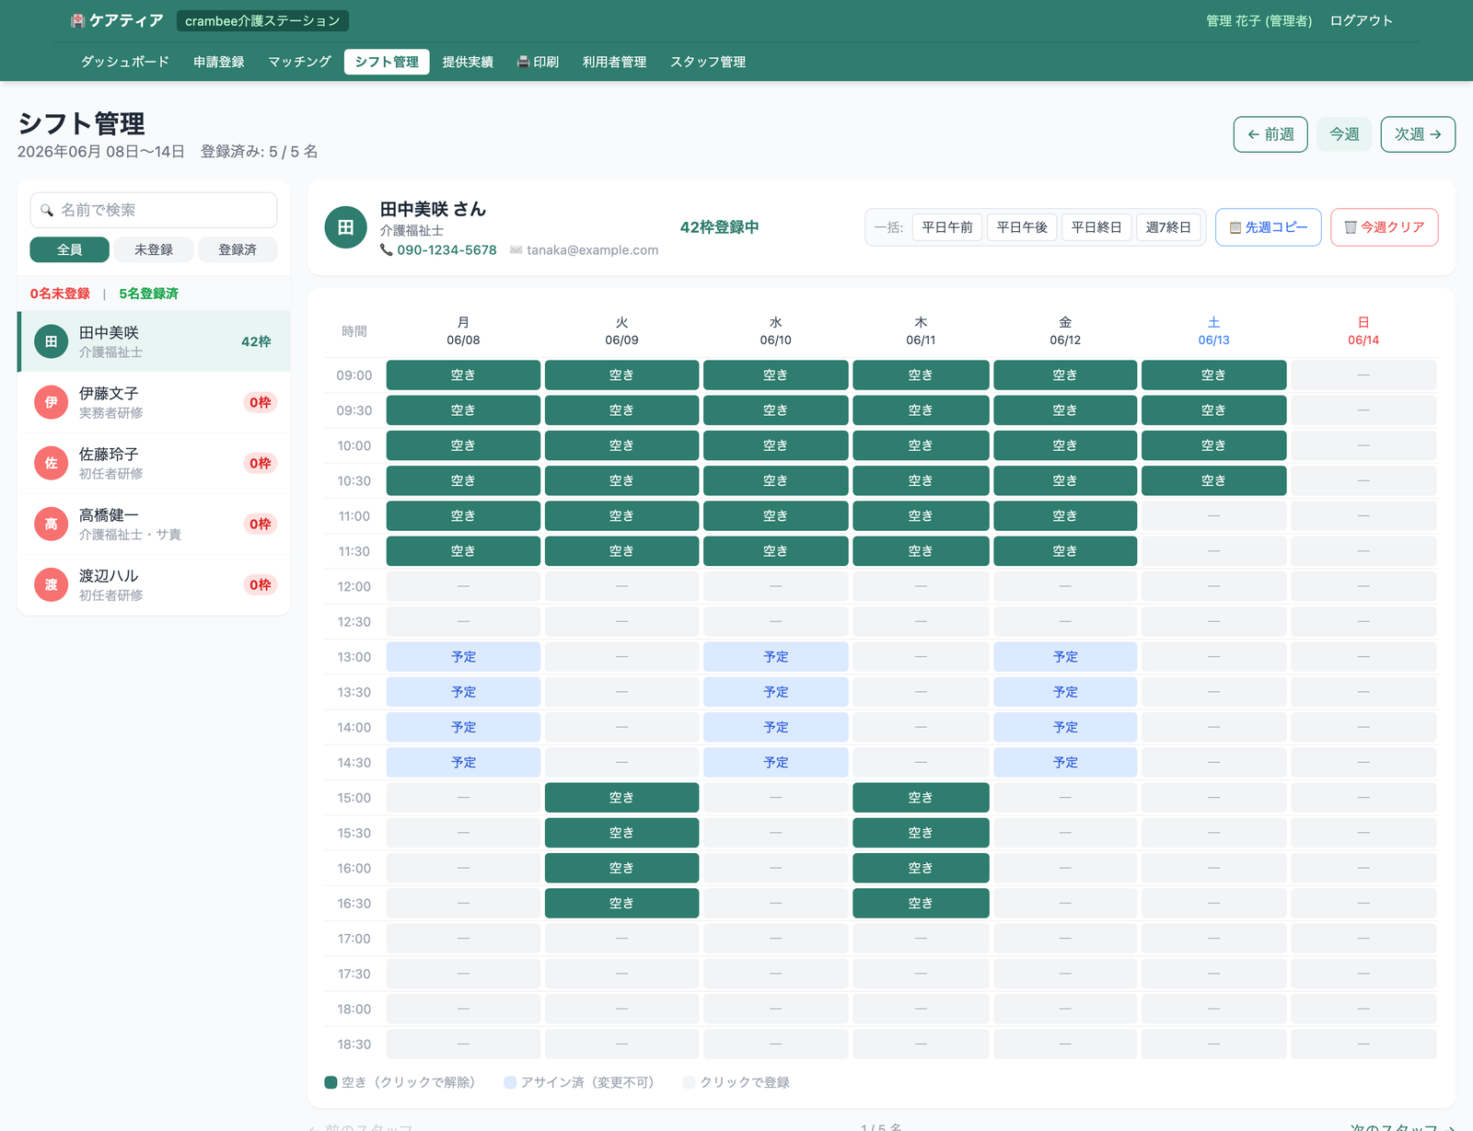
Task: Click 今週クリア button
Action: coord(1385,227)
